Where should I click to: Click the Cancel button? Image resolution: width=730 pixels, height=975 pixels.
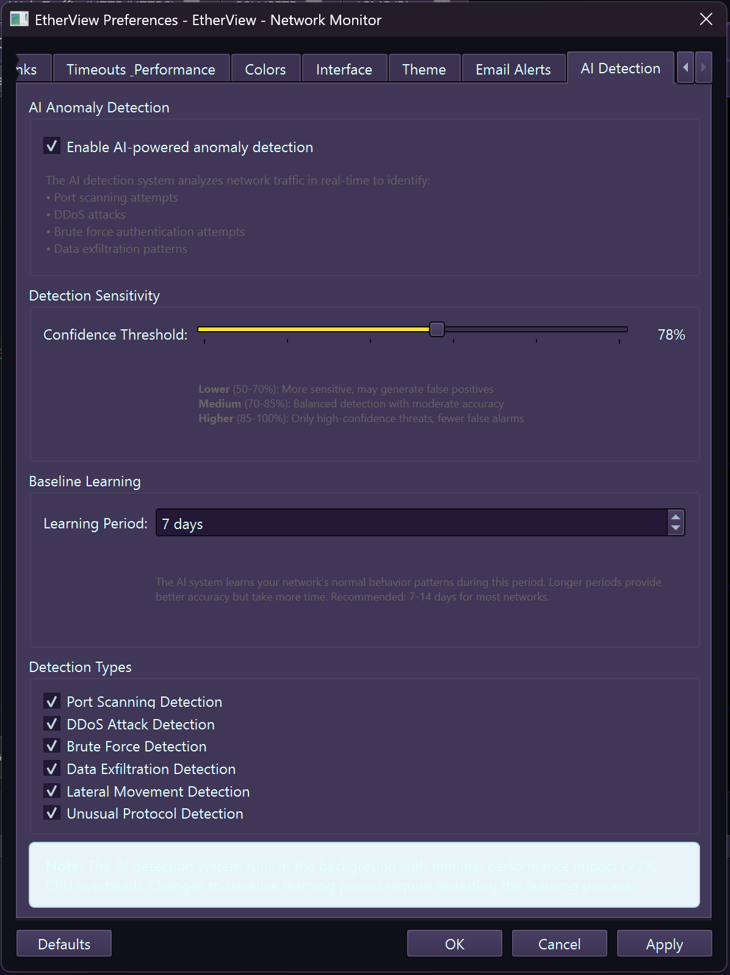click(x=560, y=944)
